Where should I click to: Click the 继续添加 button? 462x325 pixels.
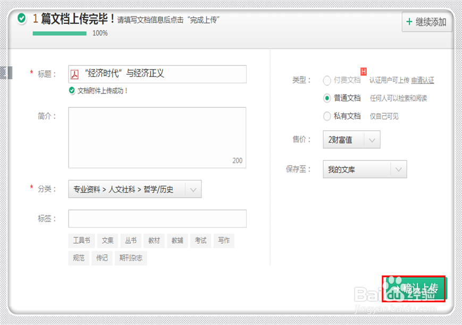tap(426, 22)
